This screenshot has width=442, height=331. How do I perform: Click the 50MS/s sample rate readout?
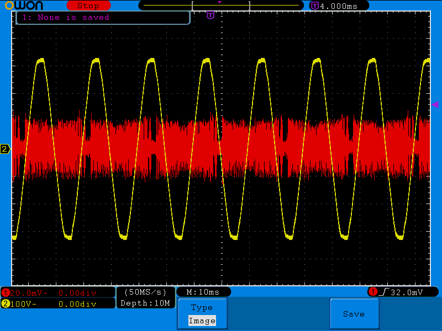point(145,292)
